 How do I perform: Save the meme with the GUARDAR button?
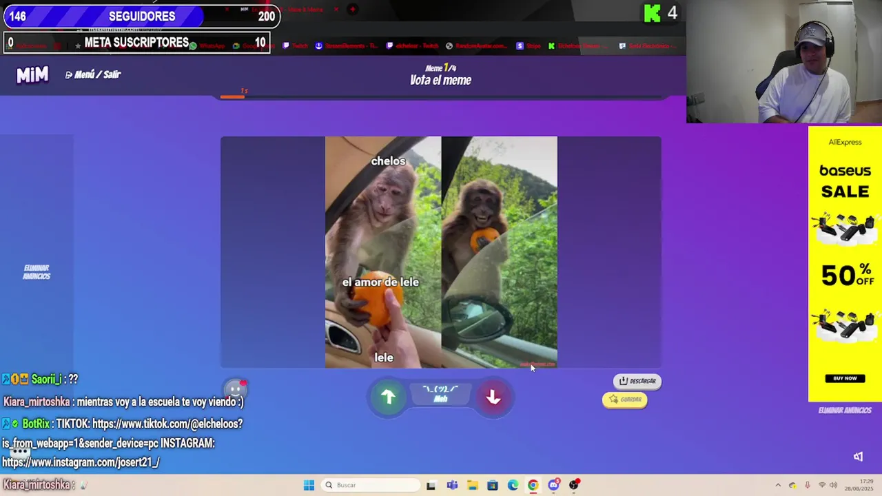click(x=625, y=400)
